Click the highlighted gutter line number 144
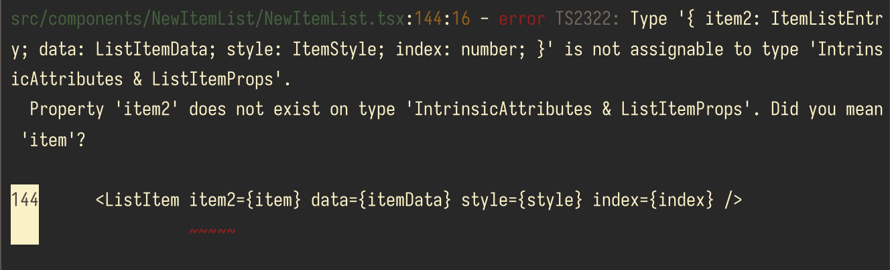The width and height of the screenshot is (890, 270). pos(24,199)
